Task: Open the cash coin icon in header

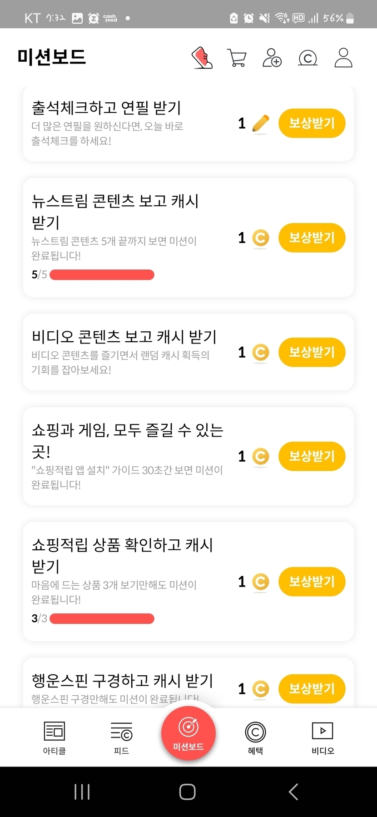Action: coord(308,58)
